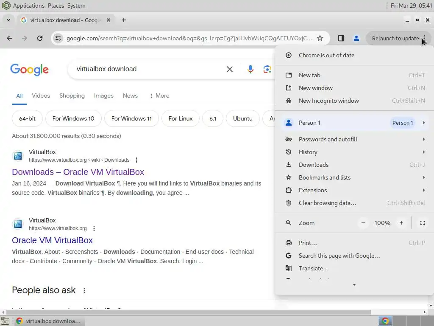Open the More search filters dropdown
434x326 pixels.
click(x=159, y=96)
